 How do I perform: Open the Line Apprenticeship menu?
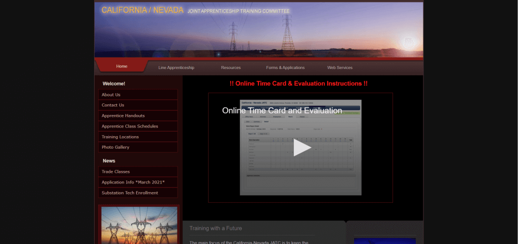tap(176, 68)
